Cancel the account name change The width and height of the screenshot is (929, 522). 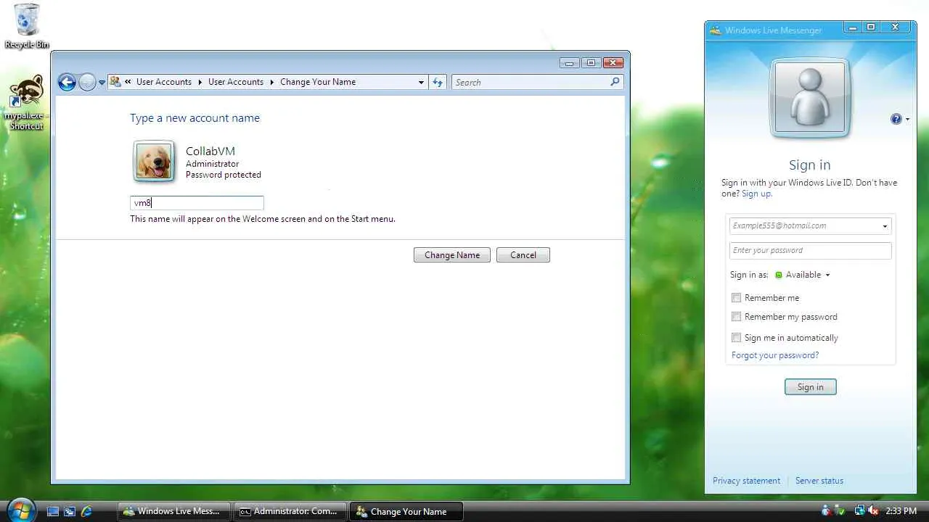click(523, 255)
